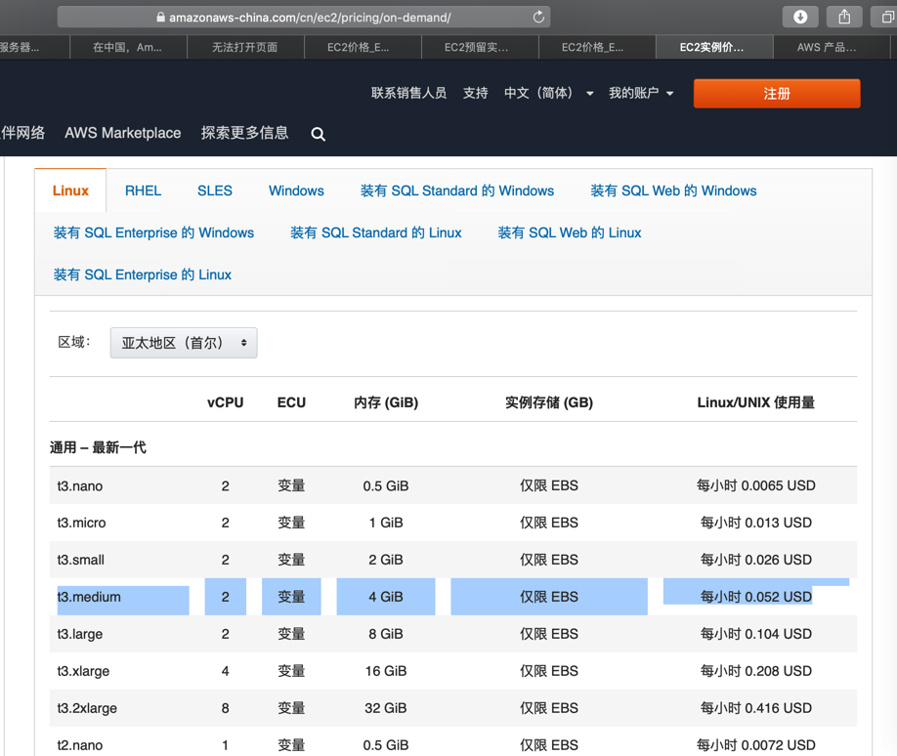Switch to browser tab 无法打开页面

click(245, 48)
